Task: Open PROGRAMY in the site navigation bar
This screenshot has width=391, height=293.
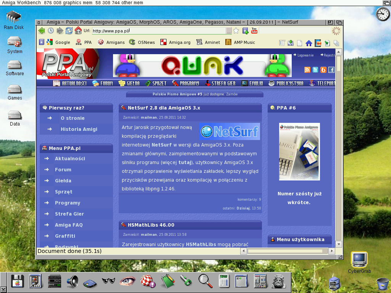Action: [x=186, y=83]
